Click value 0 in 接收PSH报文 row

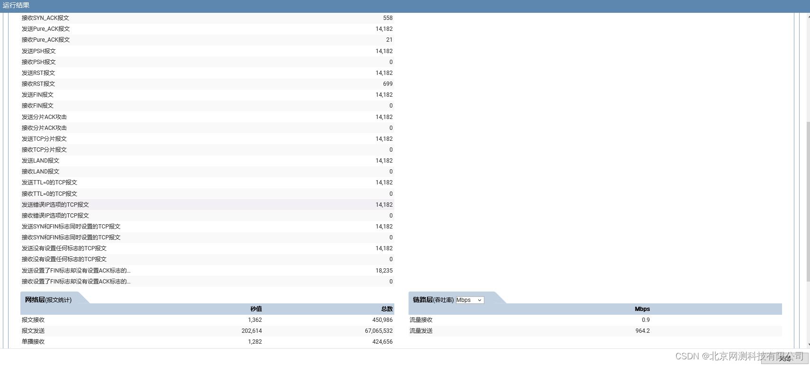coord(391,62)
